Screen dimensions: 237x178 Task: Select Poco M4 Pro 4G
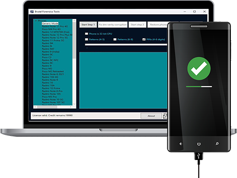tap(51, 29)
